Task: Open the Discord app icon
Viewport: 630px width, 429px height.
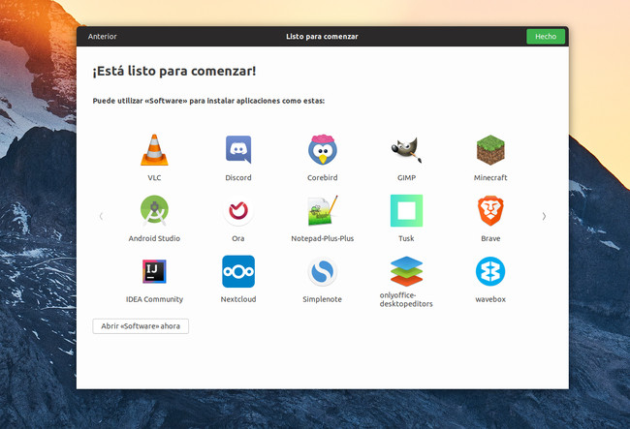Action: pyautogui.click(x=238, y=149)
